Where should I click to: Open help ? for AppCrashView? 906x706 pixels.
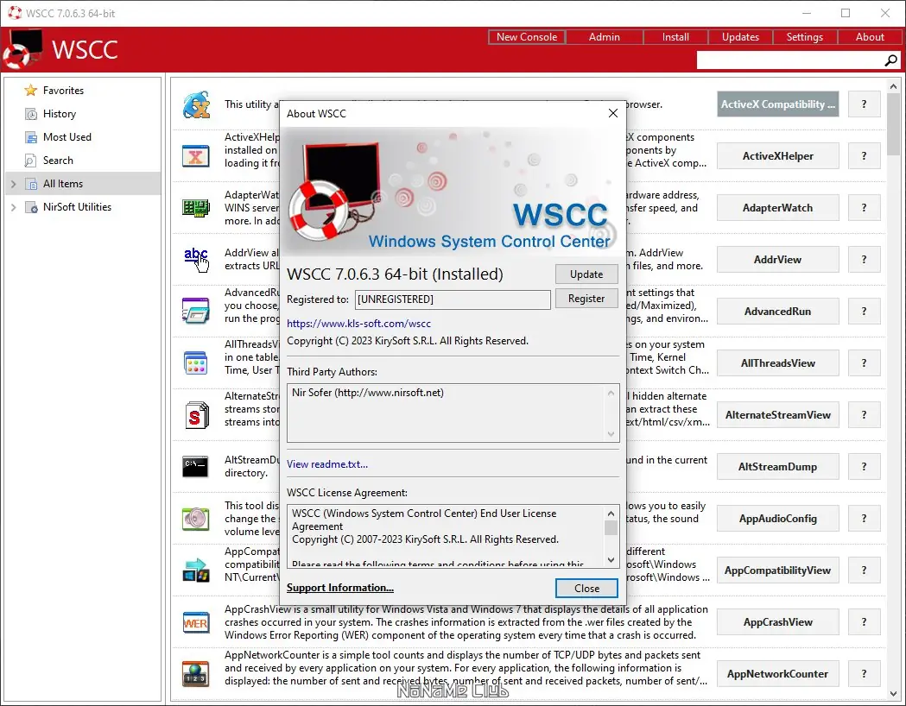click(865, 621)
